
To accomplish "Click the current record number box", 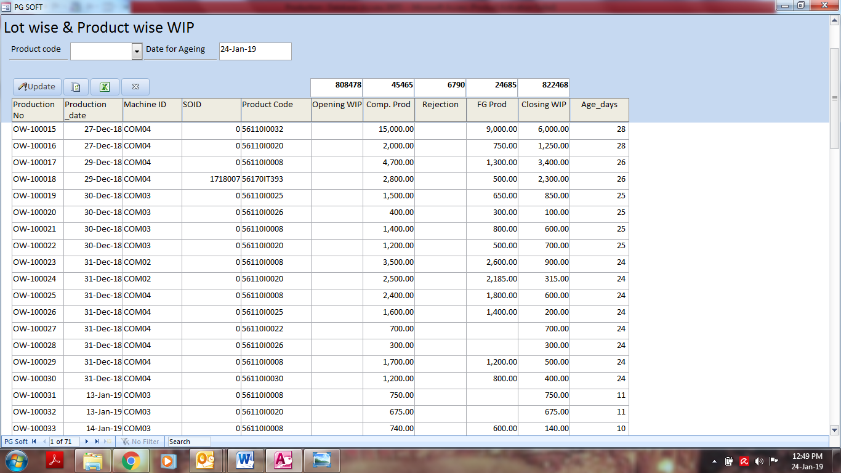I will tap(64, 442).
